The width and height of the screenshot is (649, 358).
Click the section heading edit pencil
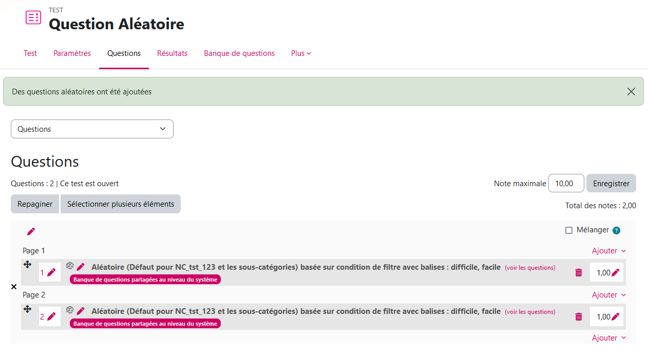[31, 231]
